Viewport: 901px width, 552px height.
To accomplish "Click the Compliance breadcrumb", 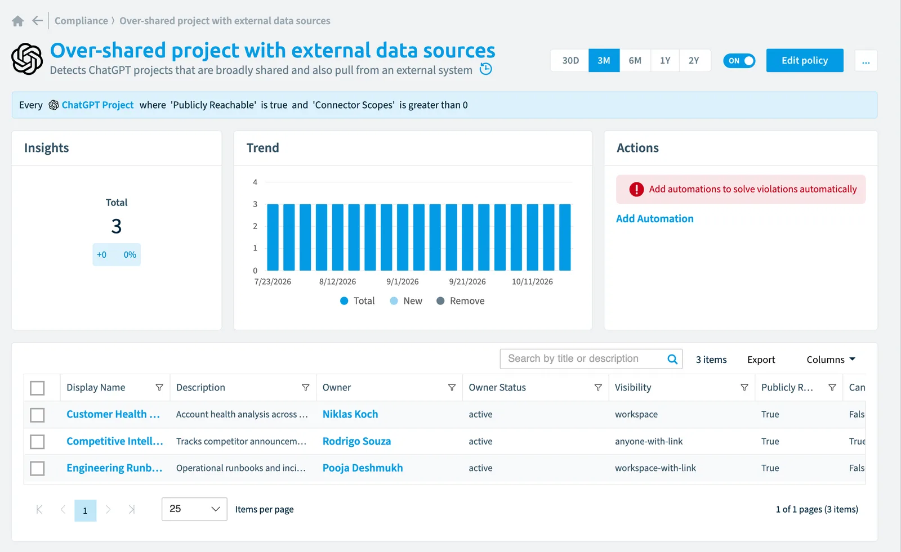I will [81, 21].
